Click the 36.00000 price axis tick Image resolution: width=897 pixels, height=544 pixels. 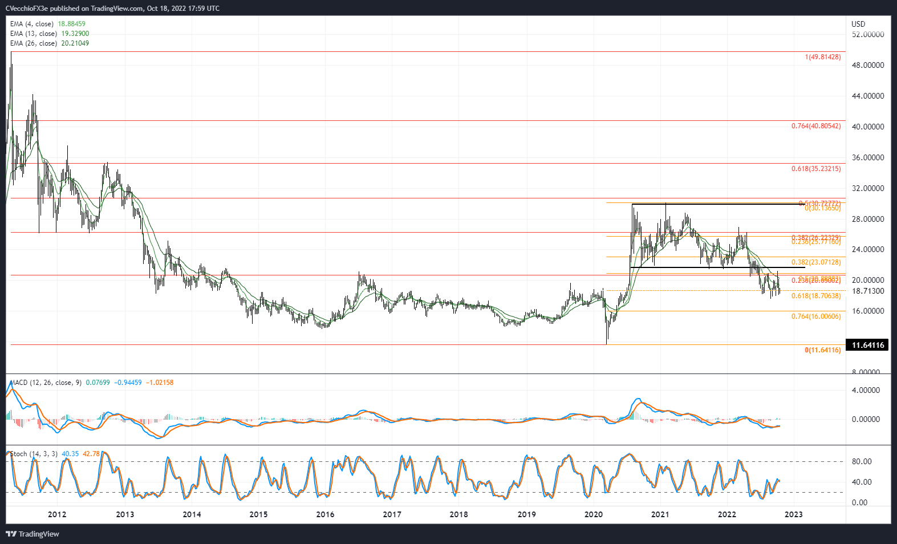coord(868,157)
